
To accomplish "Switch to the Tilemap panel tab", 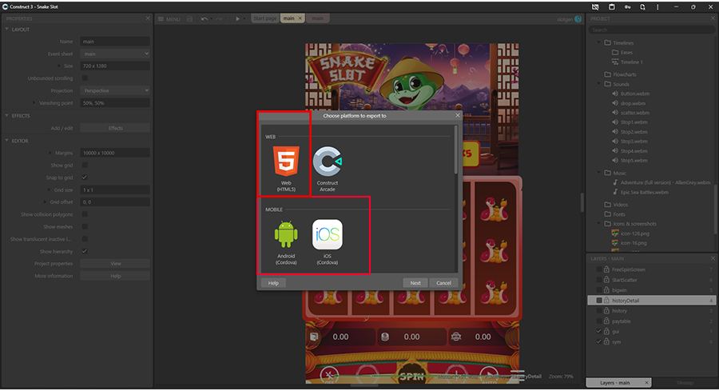I will pyautogui.click(x=685, y=382).
